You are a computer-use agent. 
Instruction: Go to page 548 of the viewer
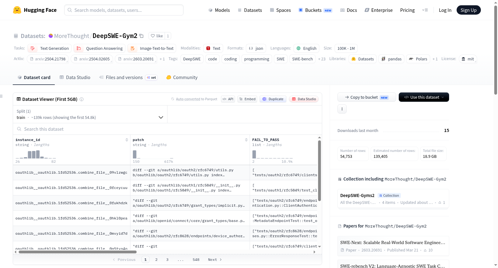[x=196, y=260]
